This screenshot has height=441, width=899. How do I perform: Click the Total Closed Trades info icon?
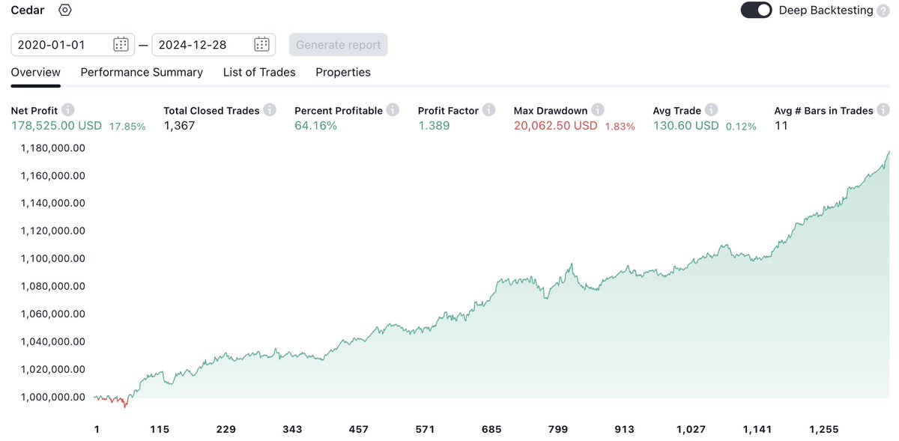(x=270, y=109)
